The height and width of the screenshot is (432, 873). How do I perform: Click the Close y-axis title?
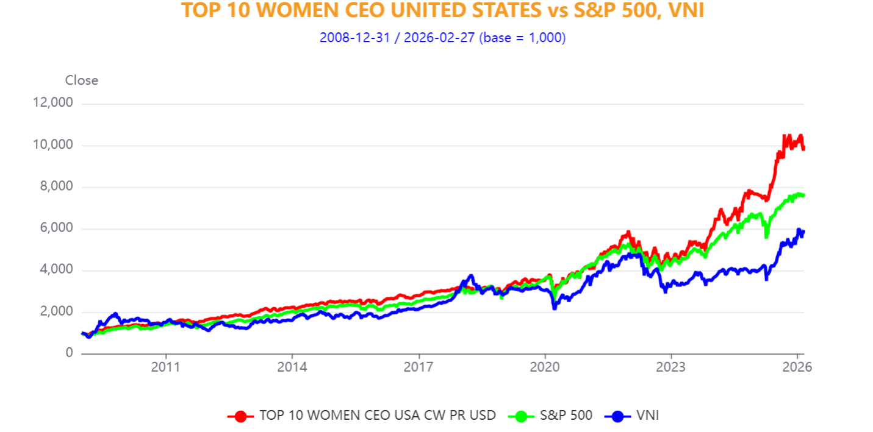pos(82,80)
